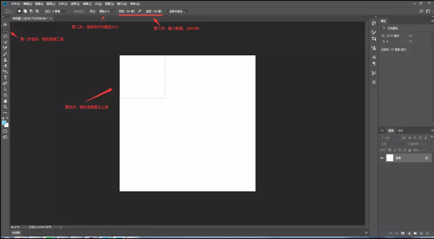The width and height of the screenshot is (434, 239).
Task: Open the 滤镜 (Filter) menu
Action: point(87,4)
